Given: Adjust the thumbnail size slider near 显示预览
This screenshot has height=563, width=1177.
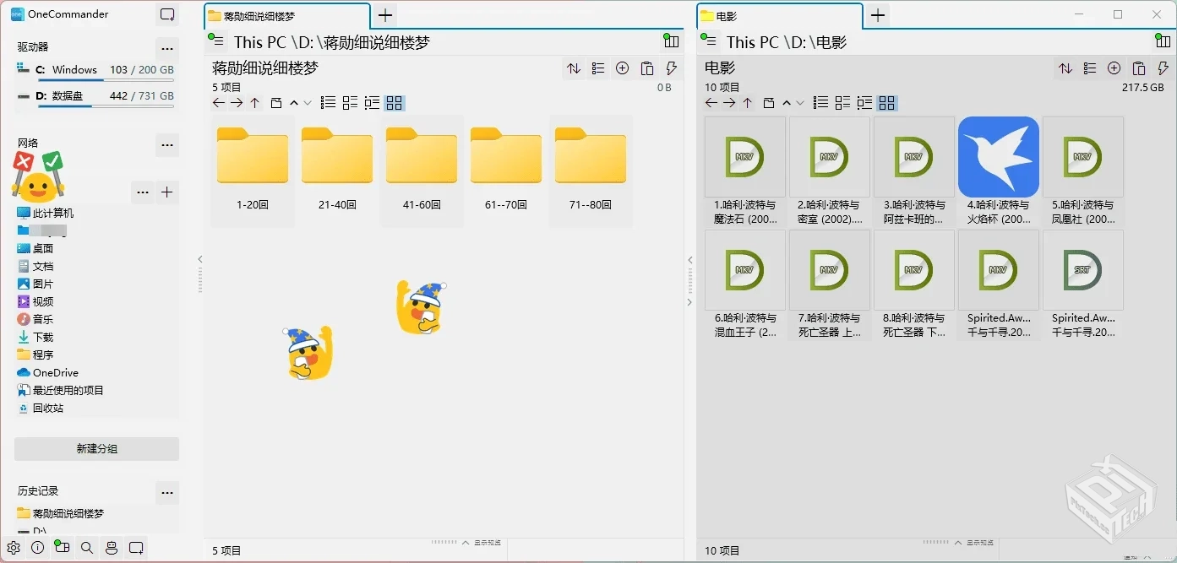Looking at the screenshot, I should (x=444, y=544).
